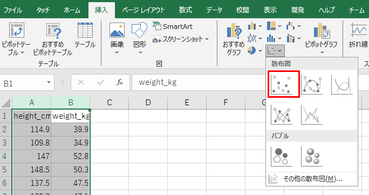Insert SmartArt graphic
This screenshot has width=369, height=195.
tap(173, 26)
